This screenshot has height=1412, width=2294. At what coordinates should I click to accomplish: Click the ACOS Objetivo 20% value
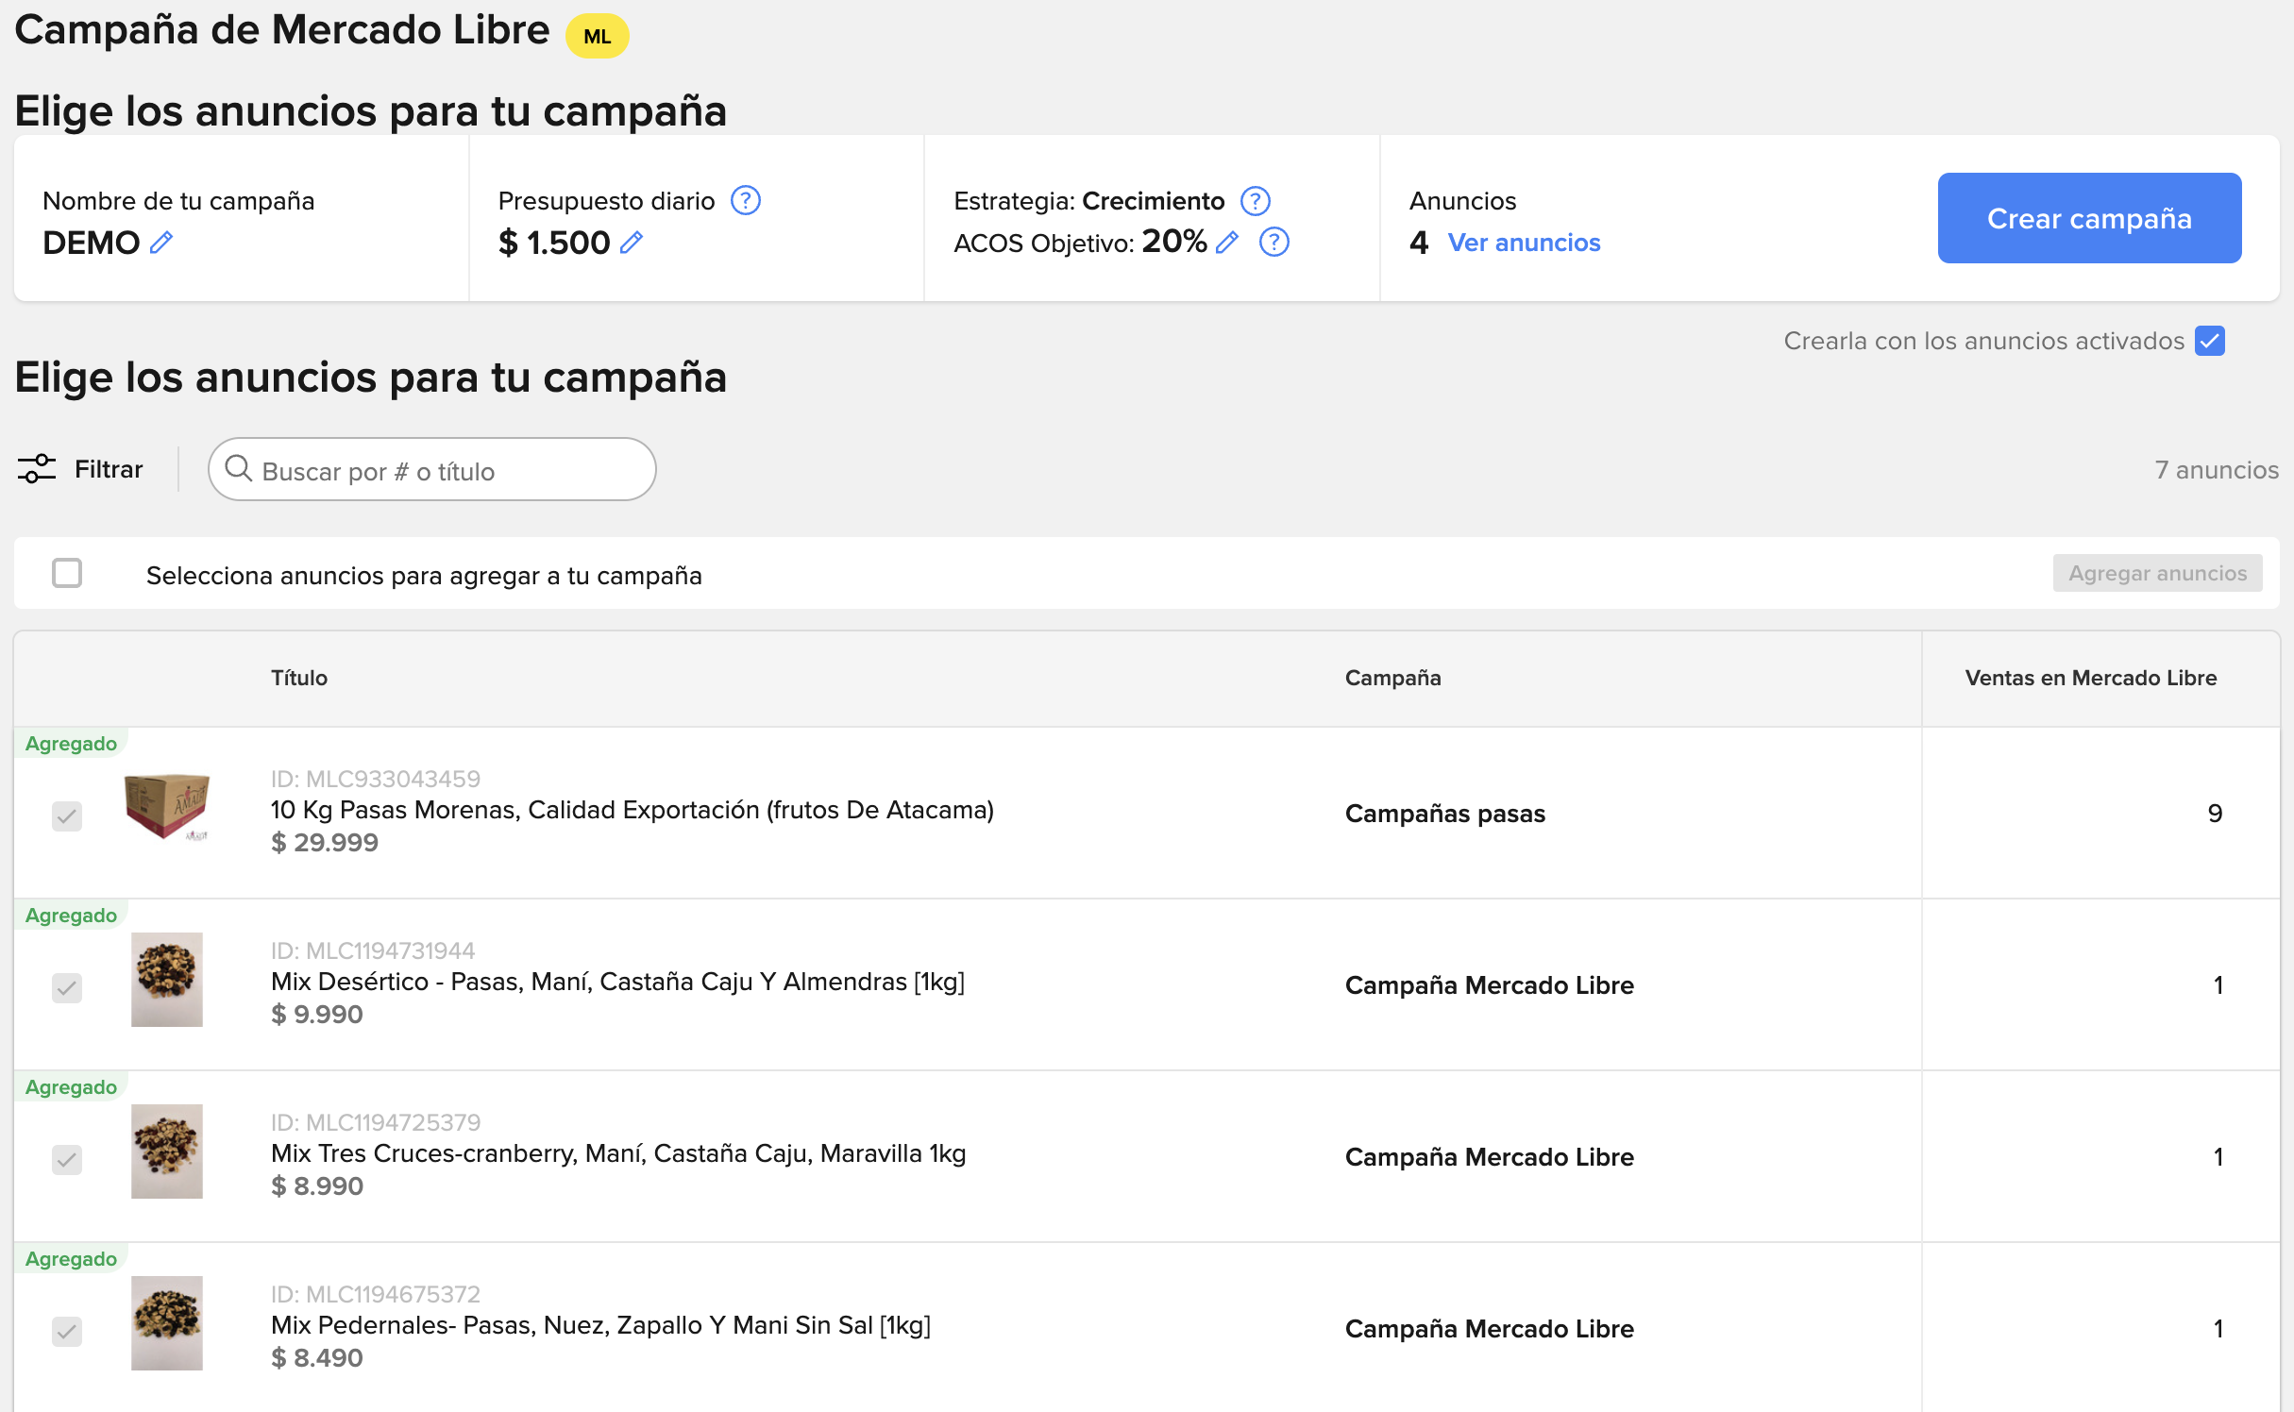pyautogui.click(x=1174, y=242)
